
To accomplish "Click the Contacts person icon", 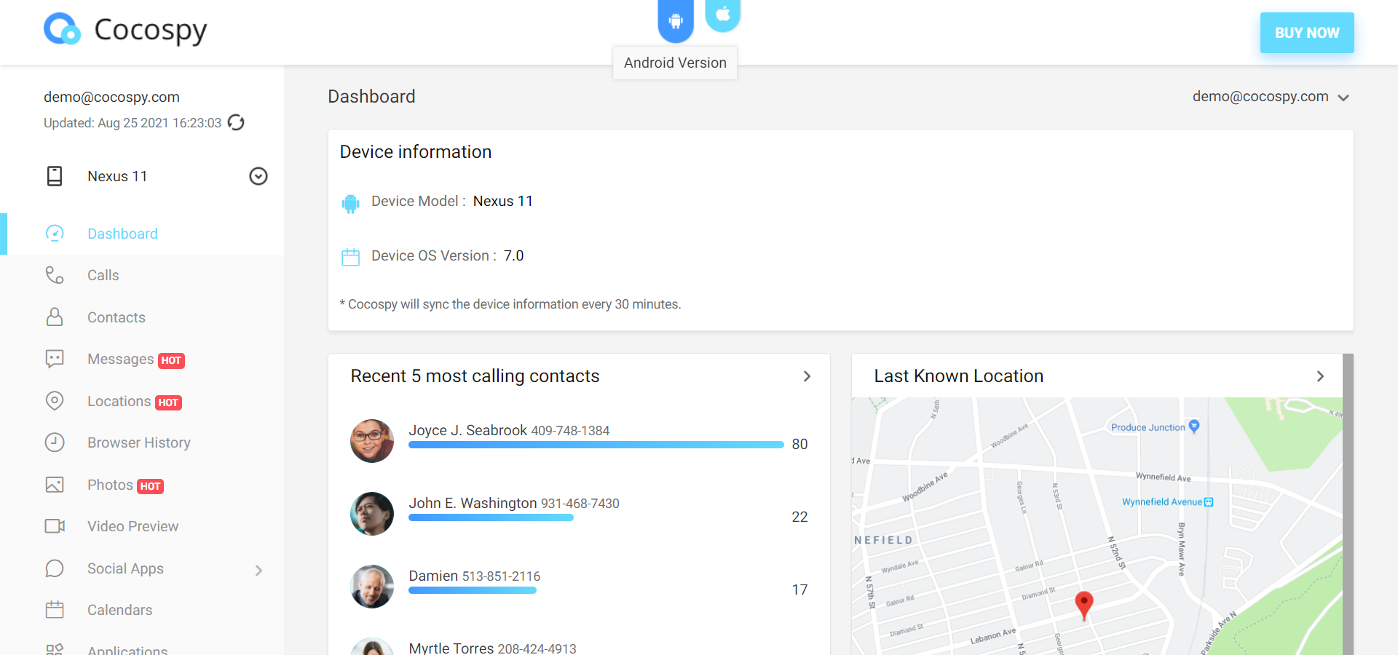I will (55, 317).
